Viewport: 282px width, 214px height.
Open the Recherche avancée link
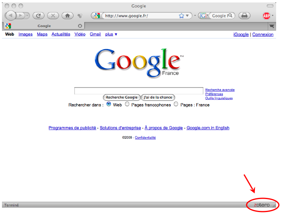point(220,90)
